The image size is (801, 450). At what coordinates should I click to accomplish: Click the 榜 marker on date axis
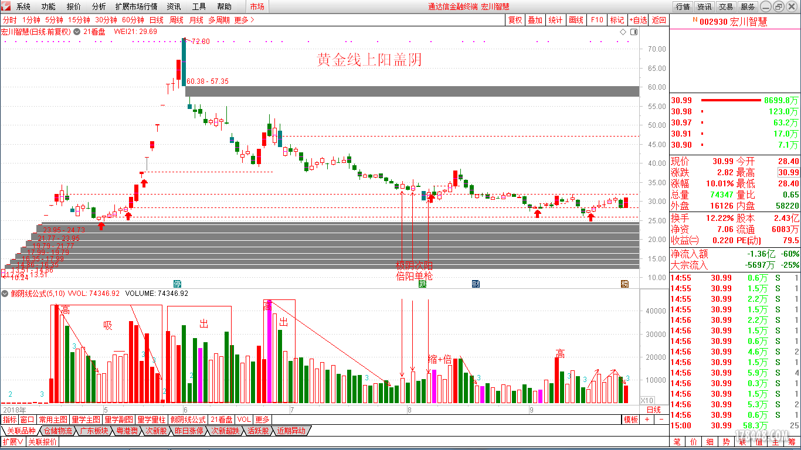click(x=625, y=284)
